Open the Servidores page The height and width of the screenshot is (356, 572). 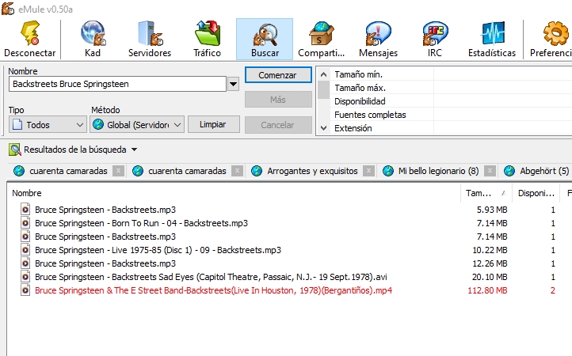click(150, 39)
